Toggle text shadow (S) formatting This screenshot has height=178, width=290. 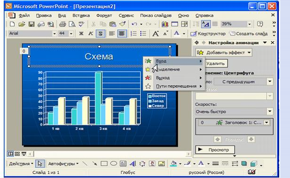[100, 34]
